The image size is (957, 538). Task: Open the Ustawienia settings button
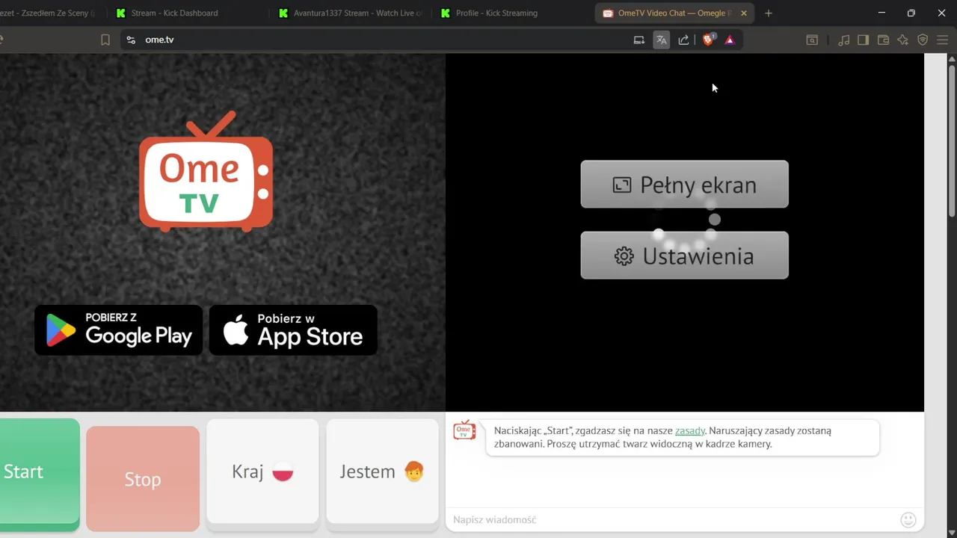click(684, 256)
